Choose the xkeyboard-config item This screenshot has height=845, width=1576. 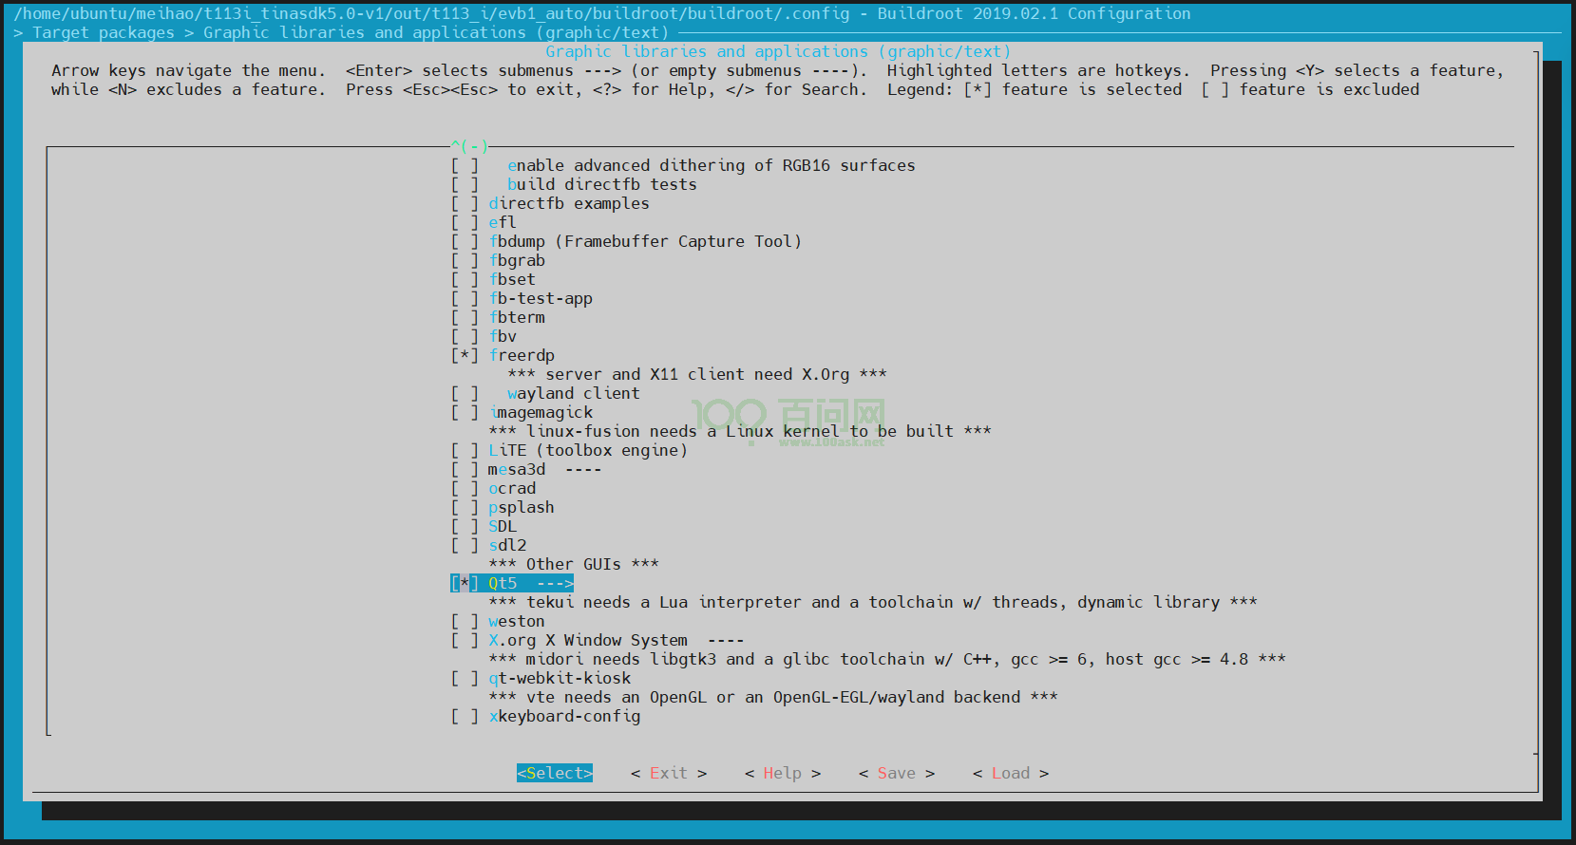coord(564,716)
